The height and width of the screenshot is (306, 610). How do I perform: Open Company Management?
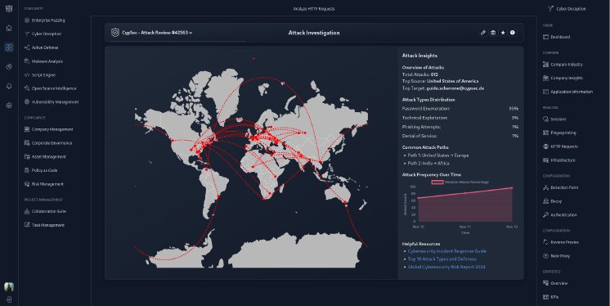pos(48,129)
